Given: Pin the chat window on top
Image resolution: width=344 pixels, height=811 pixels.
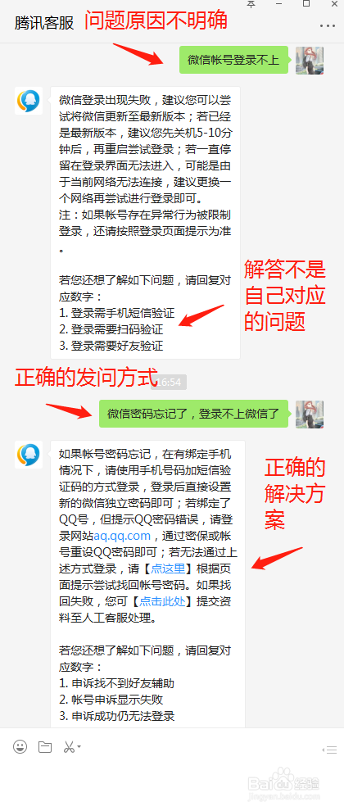Looking at the screenshot, I should pos(251,4).
